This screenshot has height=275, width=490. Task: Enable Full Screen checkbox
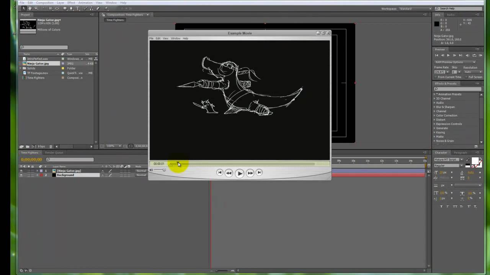pos(466,77)
